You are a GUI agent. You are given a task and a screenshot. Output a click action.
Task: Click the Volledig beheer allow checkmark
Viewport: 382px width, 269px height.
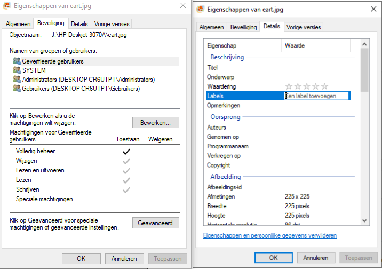[126, 152]
